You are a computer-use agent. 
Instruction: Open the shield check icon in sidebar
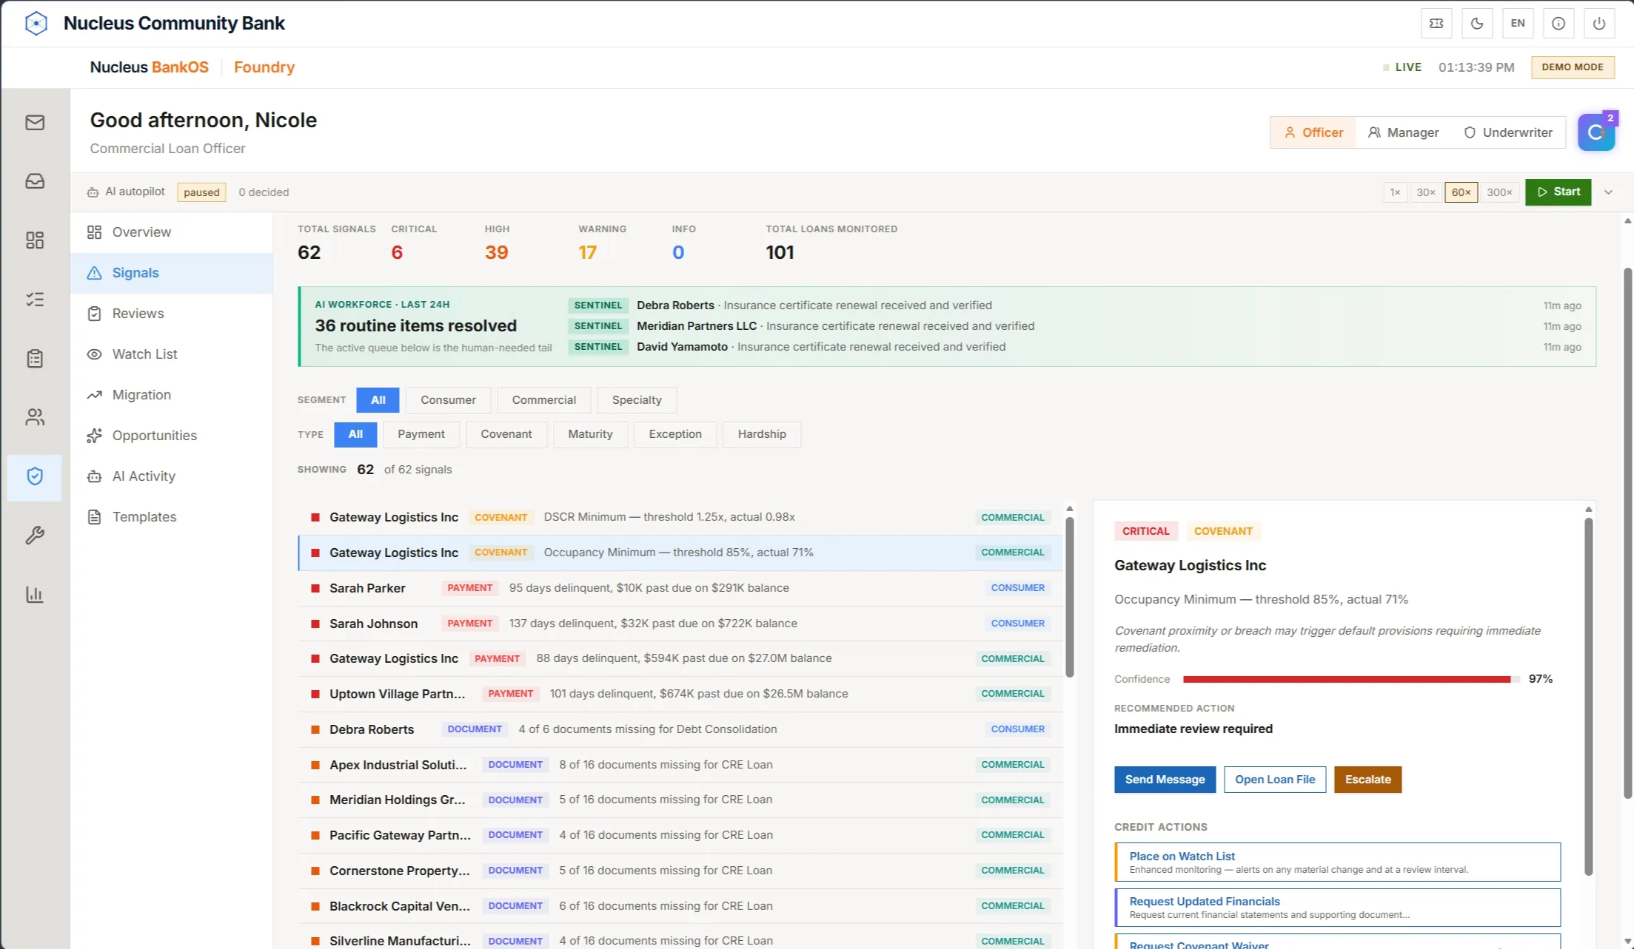point(35,476)
